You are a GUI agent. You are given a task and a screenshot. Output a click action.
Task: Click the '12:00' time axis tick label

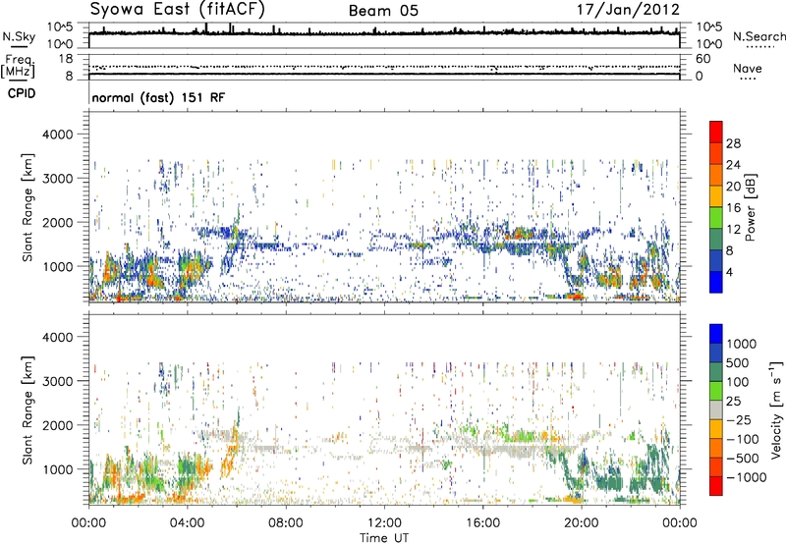384,523
